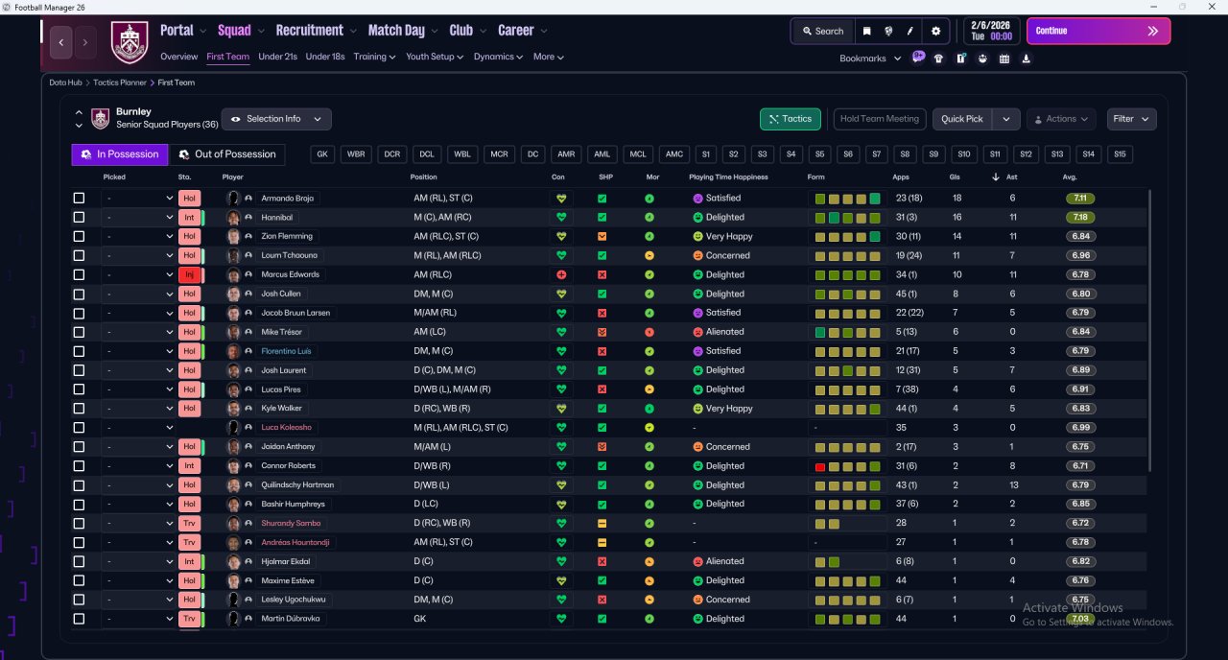Open the messages icon with 9+ badge
The width and height of the screenshot is (1228, 660).
(918, 58)
